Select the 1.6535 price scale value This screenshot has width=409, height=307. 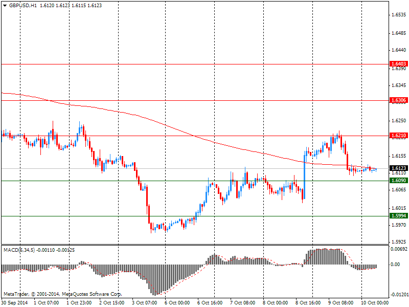[399, 15]
